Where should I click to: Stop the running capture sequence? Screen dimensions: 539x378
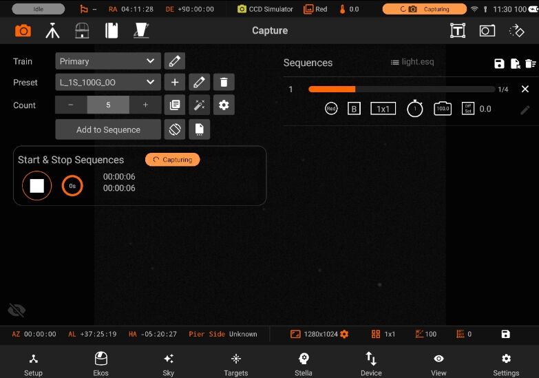click(x=36, y=186)
